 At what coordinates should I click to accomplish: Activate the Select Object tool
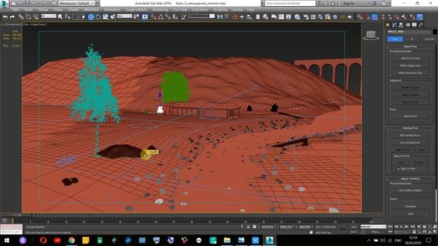click(x=60, y=17)
